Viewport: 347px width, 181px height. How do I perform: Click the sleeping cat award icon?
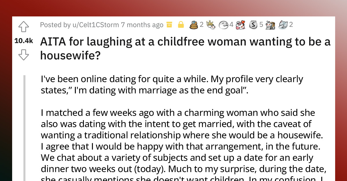click(x=283, y=24)
